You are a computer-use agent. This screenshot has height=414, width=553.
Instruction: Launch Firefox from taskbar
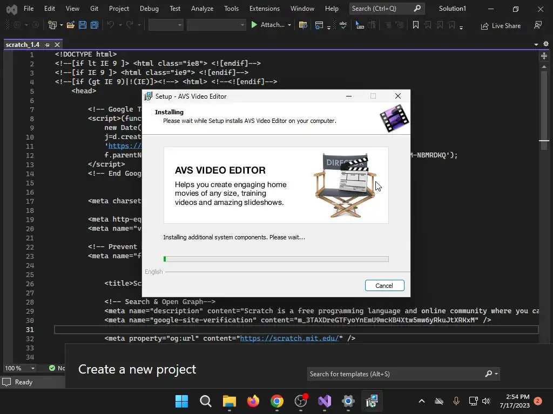point(253,401)
